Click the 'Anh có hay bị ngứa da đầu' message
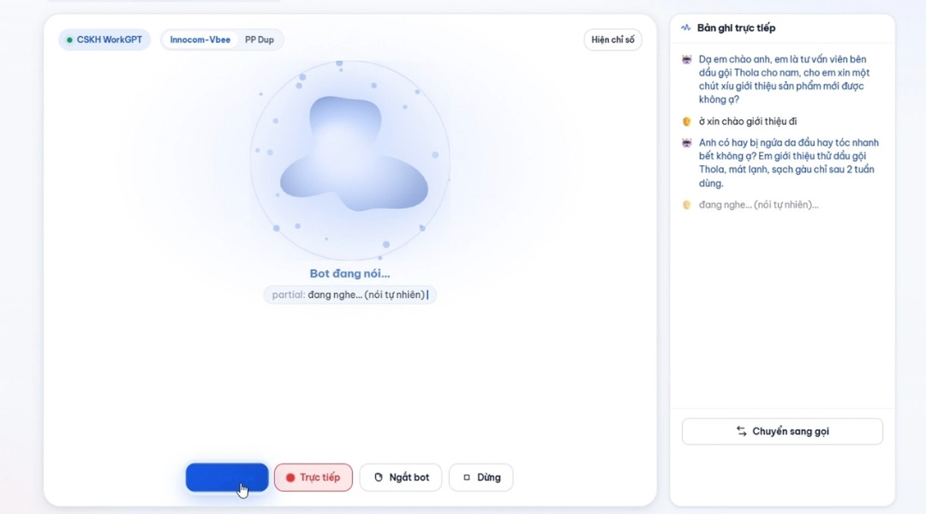 788,163
